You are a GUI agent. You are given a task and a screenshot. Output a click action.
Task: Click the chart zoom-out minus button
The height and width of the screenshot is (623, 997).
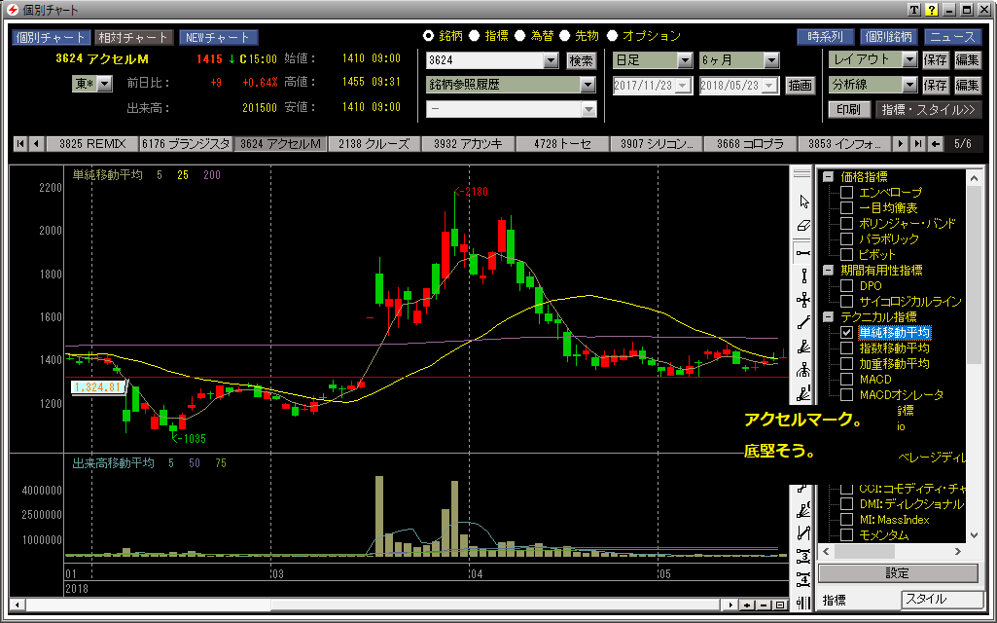[764, 605]
